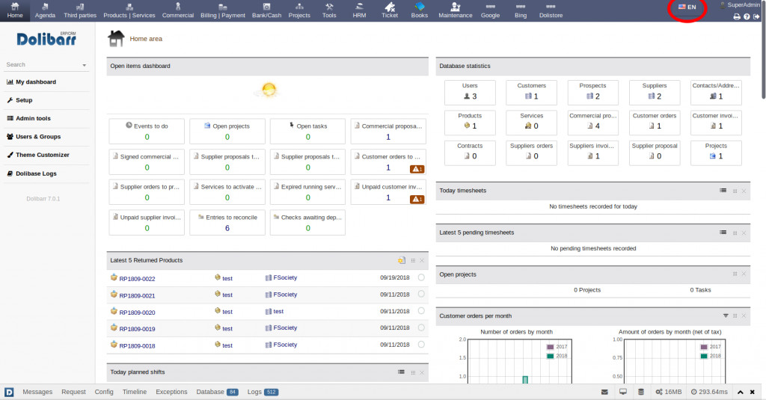Viewport: 766px width, 400px height.
Task: Click the 2018 legend swatch in orders chart
Action: (x=550, y=356)
